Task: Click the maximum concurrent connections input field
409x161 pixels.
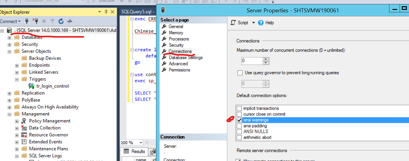Action: [x=252, y=61]
